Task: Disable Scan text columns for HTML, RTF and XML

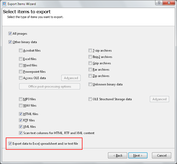Action: [x=21, y=133]
